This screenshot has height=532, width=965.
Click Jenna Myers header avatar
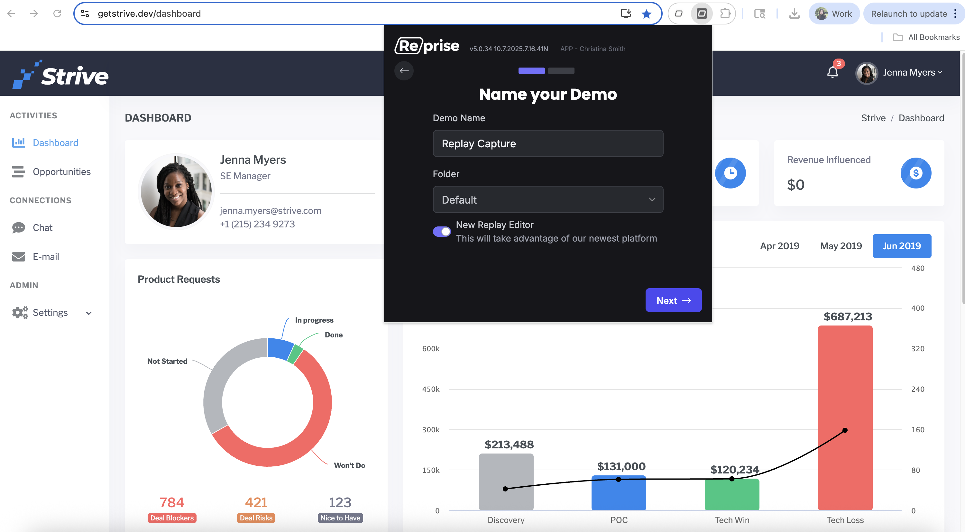tap(867, 73)
